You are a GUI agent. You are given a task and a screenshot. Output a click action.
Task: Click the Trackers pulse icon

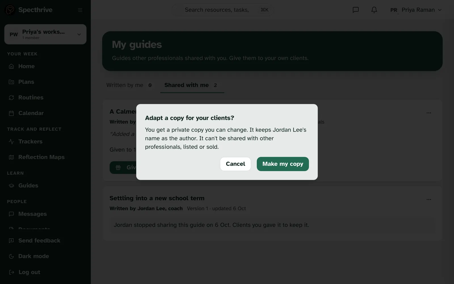pos(11,141)
